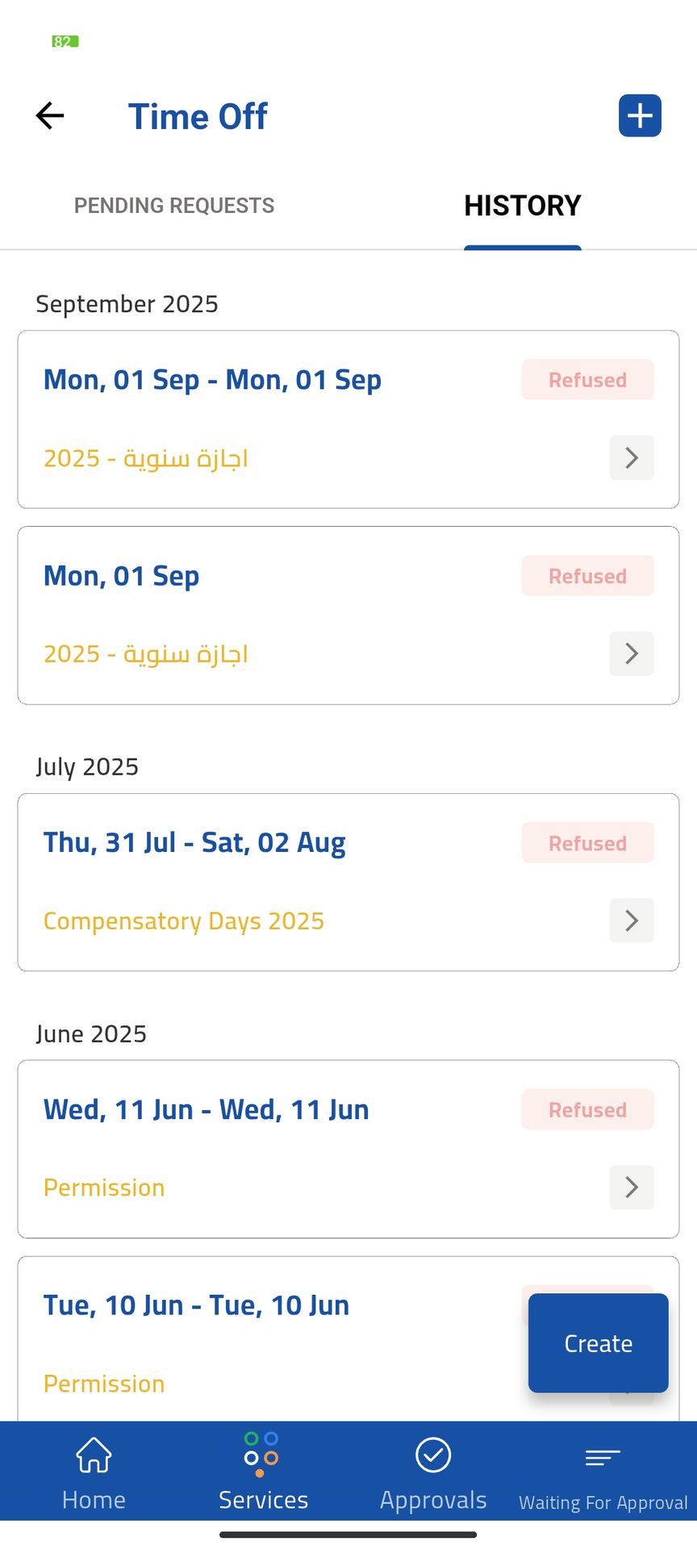The width and height of the screenshot is (697, 1549).
Task: Tap the Services colored dots icon
Action: [261, 1454]
